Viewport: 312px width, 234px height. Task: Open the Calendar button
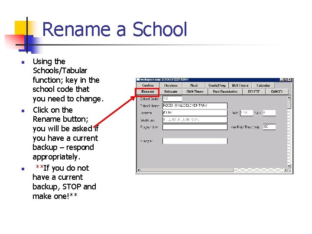[x=263, y=85]
